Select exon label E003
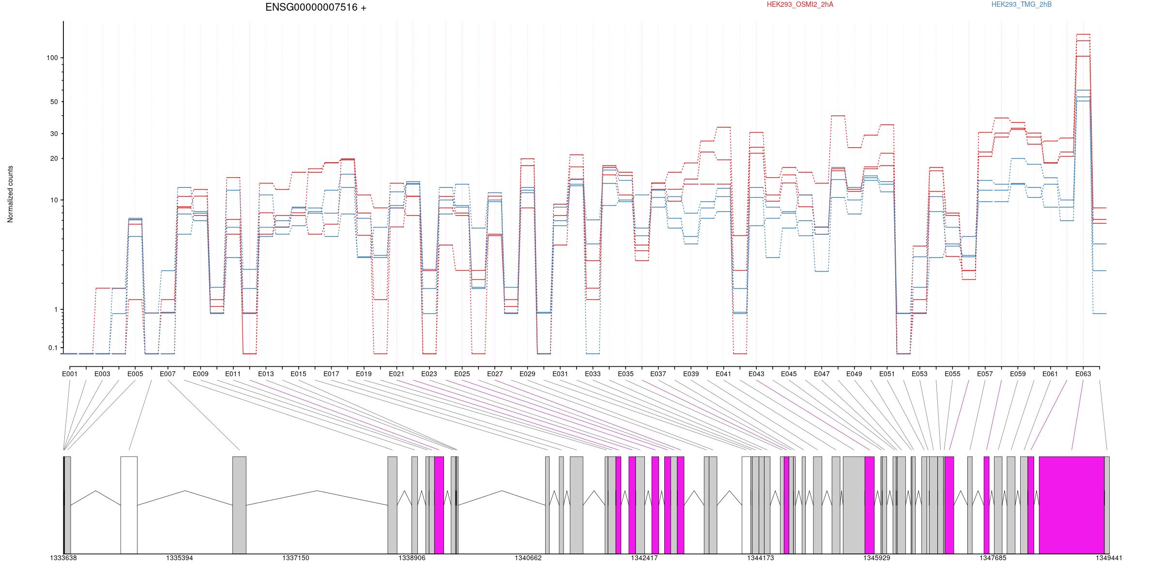This screenshot has width=1162, height=581. coord(102,374)
